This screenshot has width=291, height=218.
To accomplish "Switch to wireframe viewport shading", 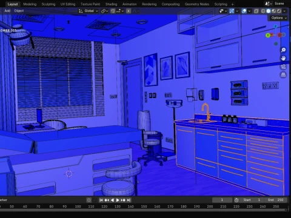I will pyautogui.click(x=263, y=11).
